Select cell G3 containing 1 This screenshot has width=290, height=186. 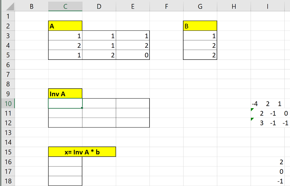200,36
